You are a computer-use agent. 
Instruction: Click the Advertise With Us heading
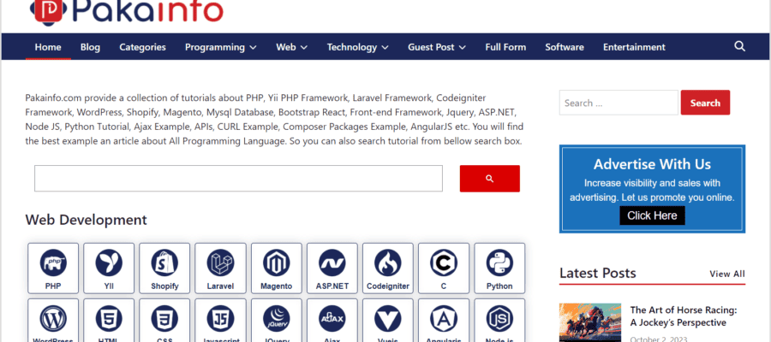[652, 164]
